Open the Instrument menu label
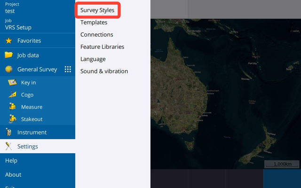This screenshot has height=188, width=301. [32, 133]
